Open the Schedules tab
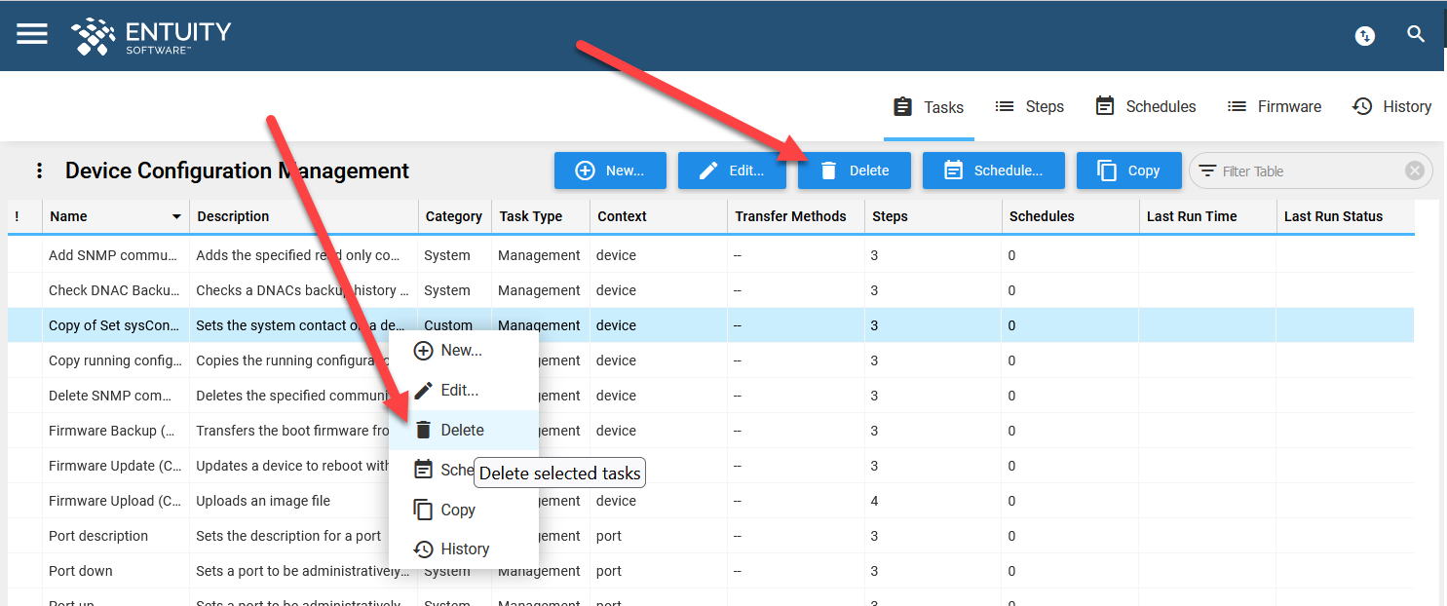 point(1146,107)
